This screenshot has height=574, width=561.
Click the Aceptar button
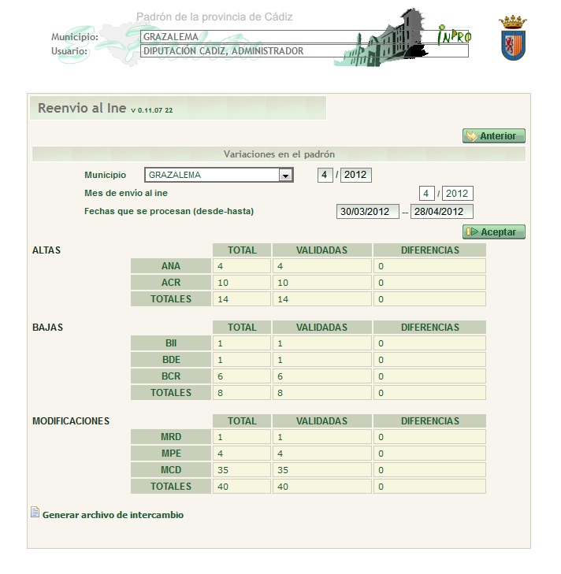click(x=493, y=232)
